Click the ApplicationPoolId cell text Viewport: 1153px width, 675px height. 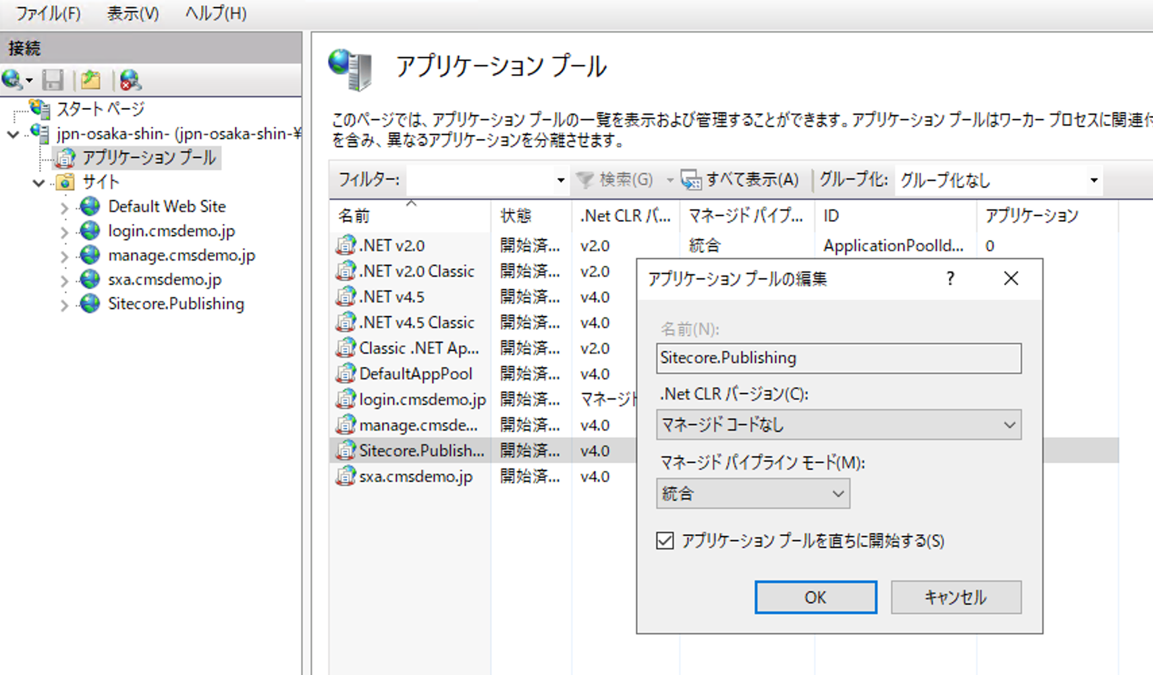coord(893,246)
